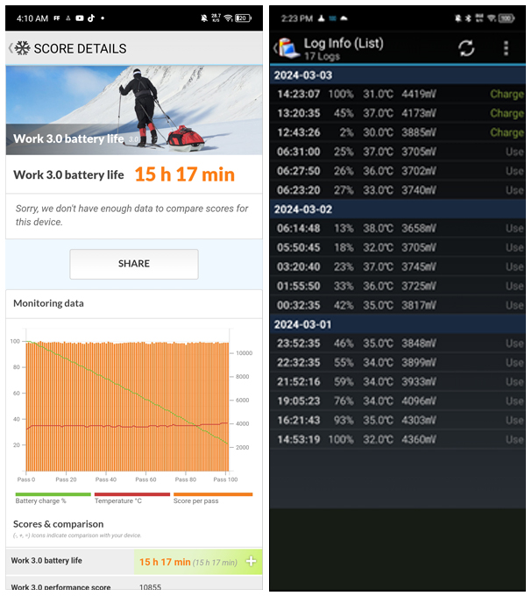Screen dimensions: 532x596
Task: Tap the battery indicator in left status bar
Action: pyautogui.click(x=245, y=18)
